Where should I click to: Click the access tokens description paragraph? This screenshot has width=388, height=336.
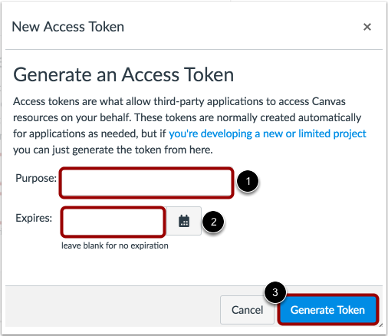click(x=189, y=126)
